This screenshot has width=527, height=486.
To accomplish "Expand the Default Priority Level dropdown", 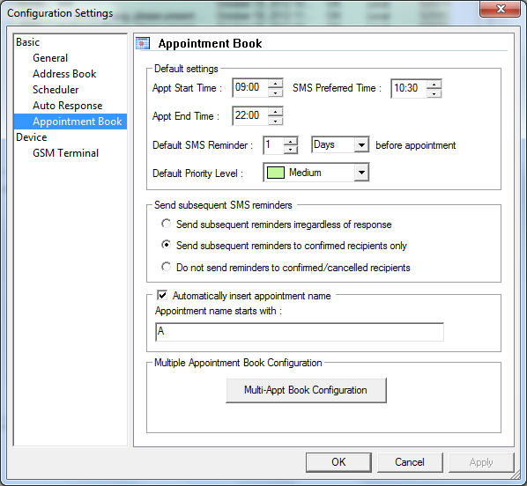I will (x=361, y=173).
